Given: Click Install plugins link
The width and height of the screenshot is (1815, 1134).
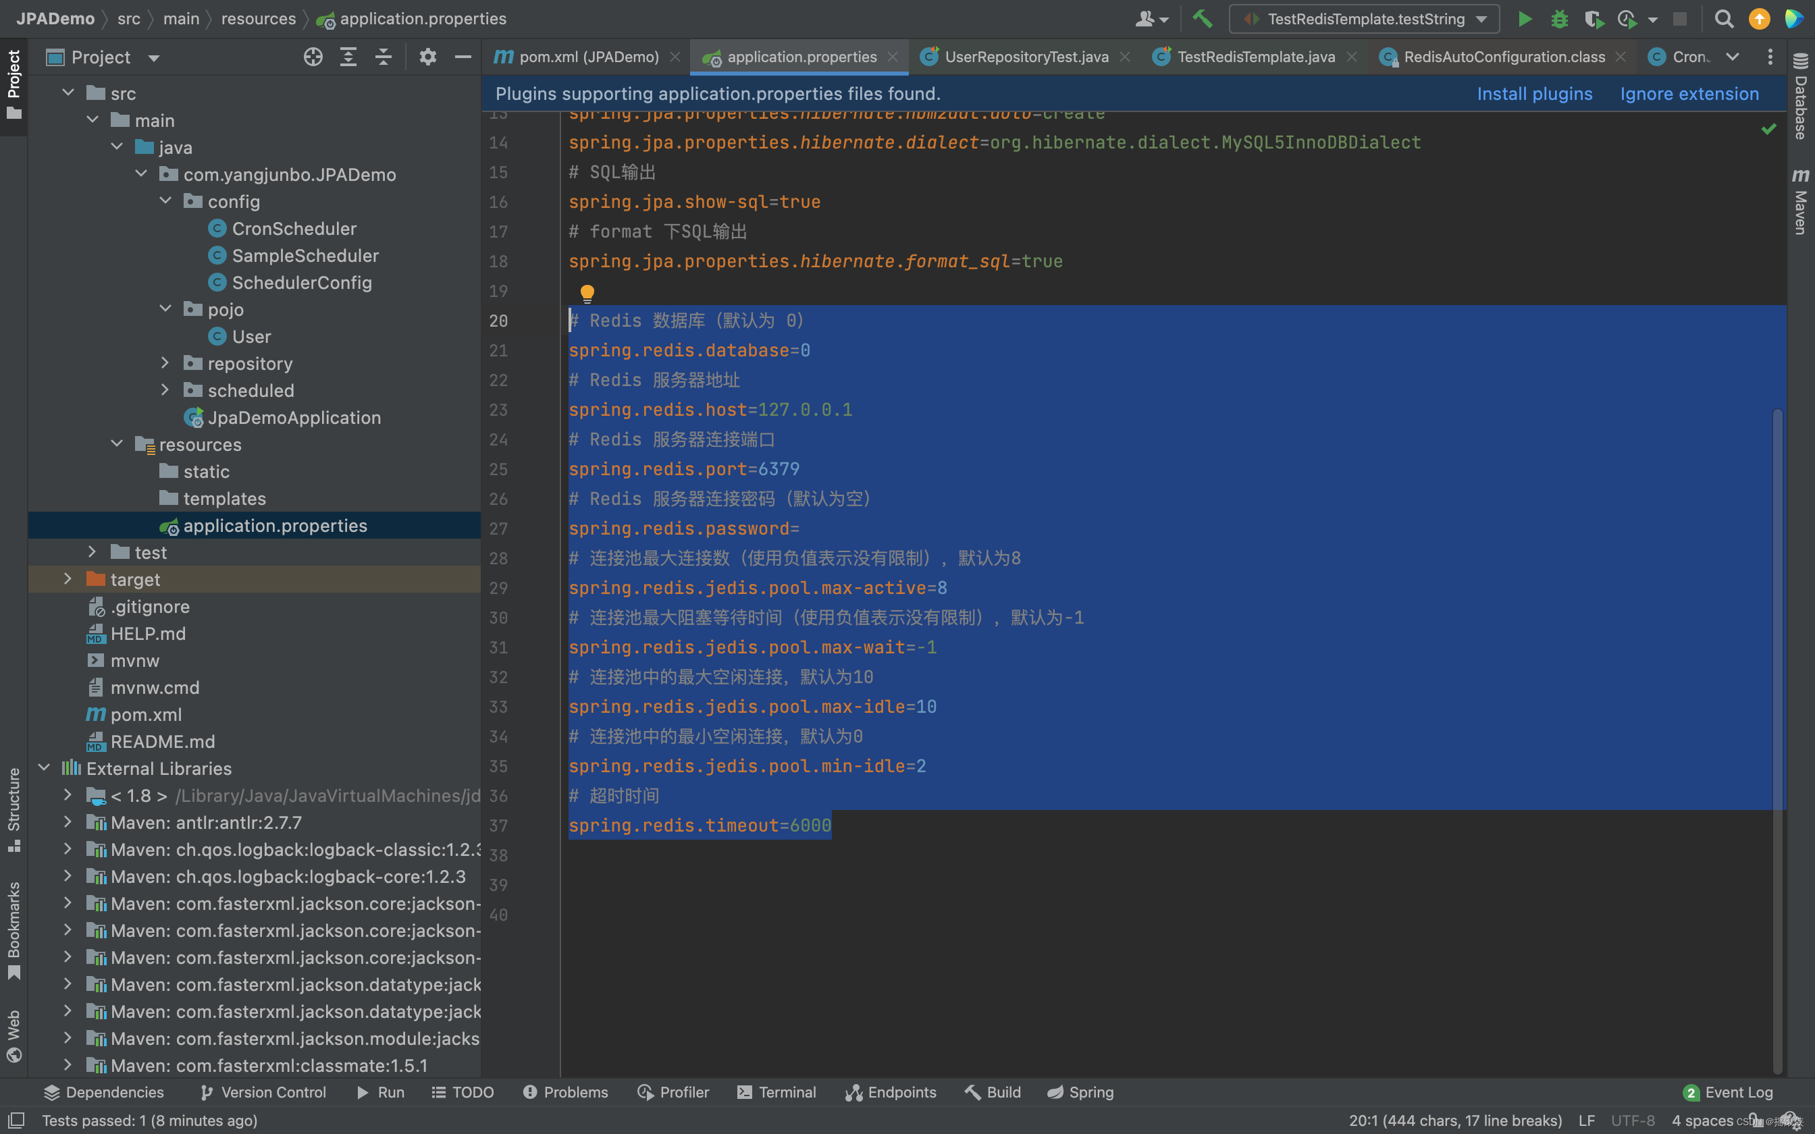Looking at the screenshot, I should 1535,94.
